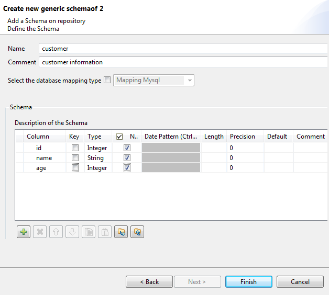Viewport: 329px width, 295px height.
Task: Check the Key box for id column
Action: [x=75, y=148]
